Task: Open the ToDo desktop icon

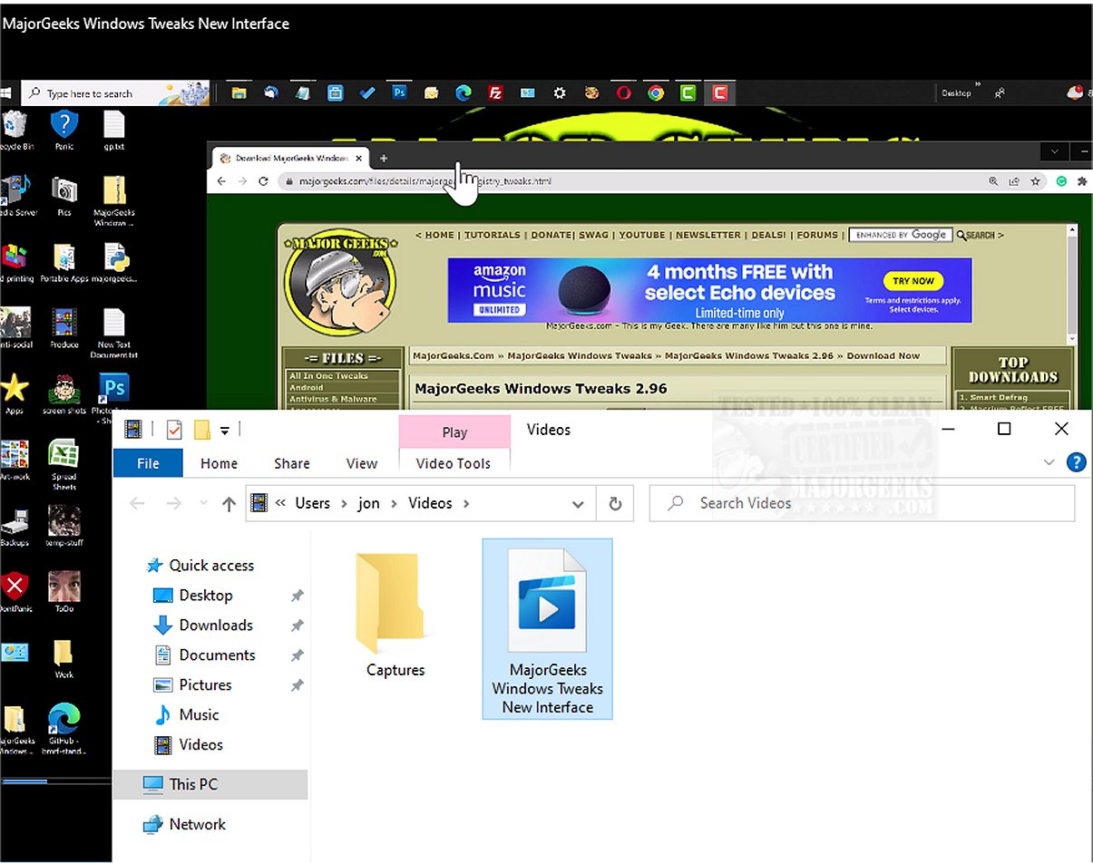Action: pos(64,593)
